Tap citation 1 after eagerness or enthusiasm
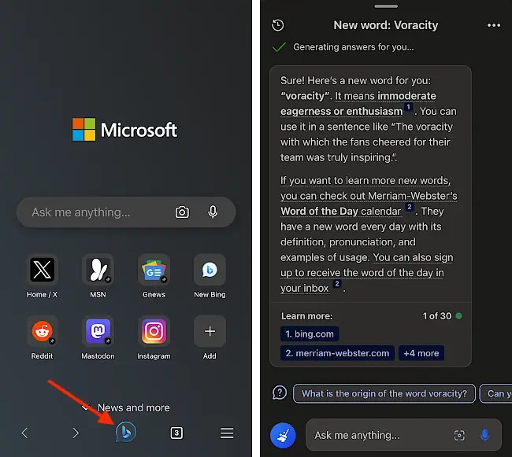512x457 pixels. point(409,107)
